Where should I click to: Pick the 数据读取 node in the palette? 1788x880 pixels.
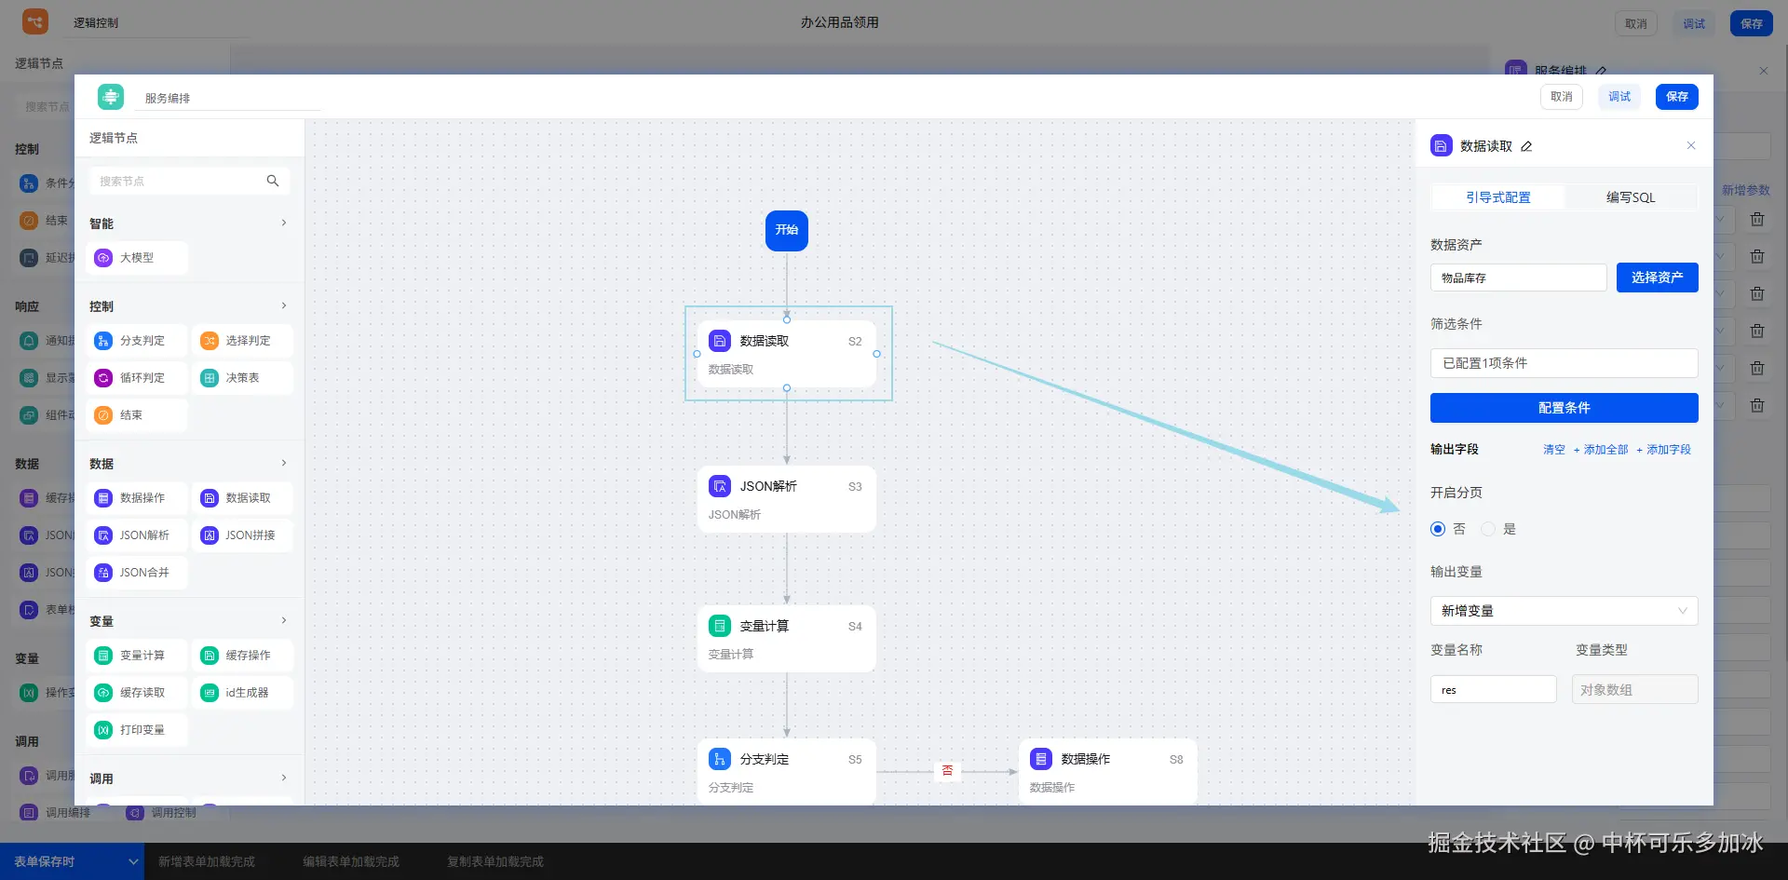pos(243,498)
